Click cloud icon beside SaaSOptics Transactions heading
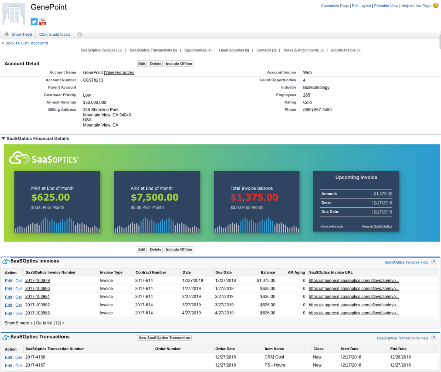 6,338
